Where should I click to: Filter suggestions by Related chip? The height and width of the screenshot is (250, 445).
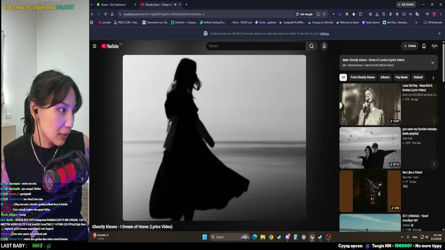tap(418, 77)
